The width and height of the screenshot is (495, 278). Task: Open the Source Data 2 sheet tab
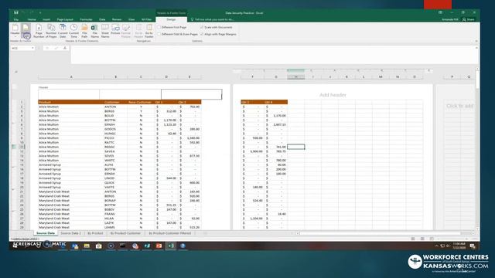pyautogui.click(x=70, y=233)
